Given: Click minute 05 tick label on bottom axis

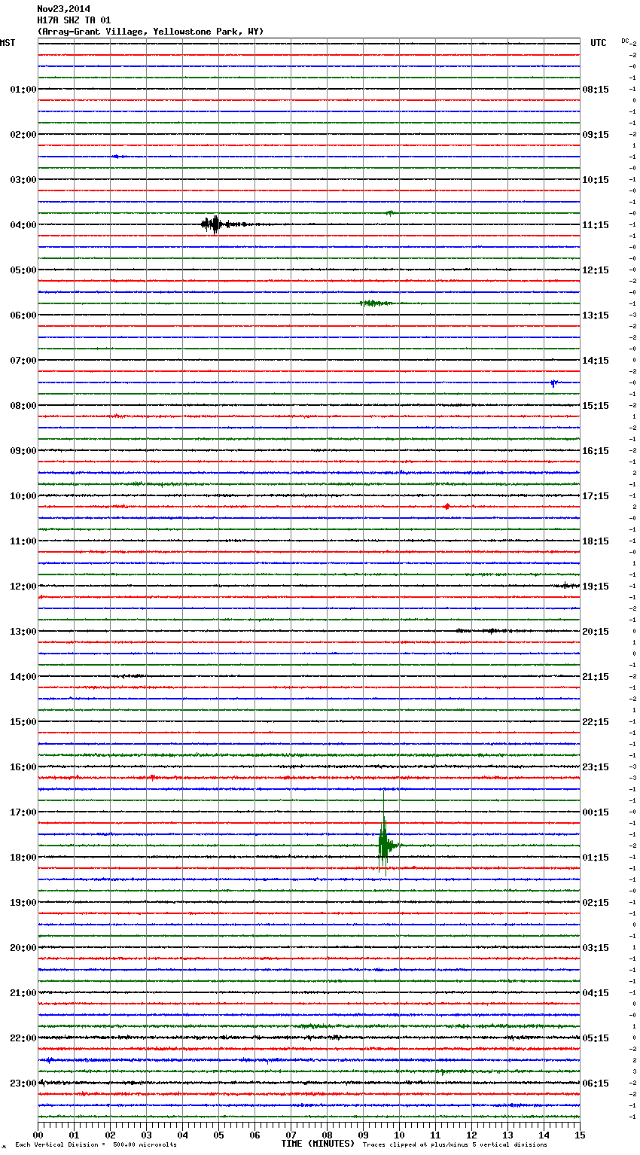Looking at the screenshot, I should (x=218, y=1135).
